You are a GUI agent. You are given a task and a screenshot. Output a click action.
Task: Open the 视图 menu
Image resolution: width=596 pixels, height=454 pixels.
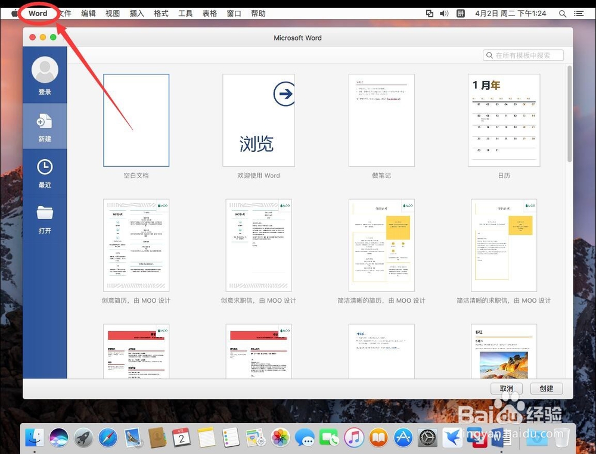[113, 13]
